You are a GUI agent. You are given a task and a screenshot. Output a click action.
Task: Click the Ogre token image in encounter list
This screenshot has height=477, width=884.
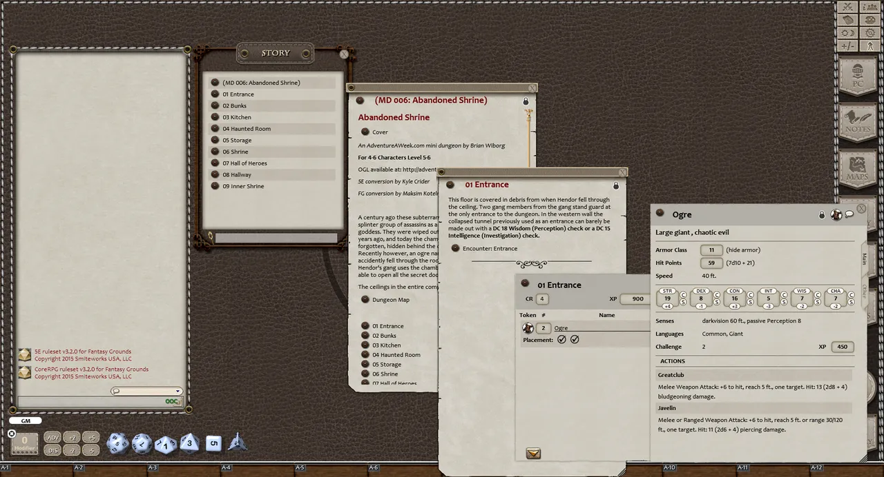tap(528, 328)
